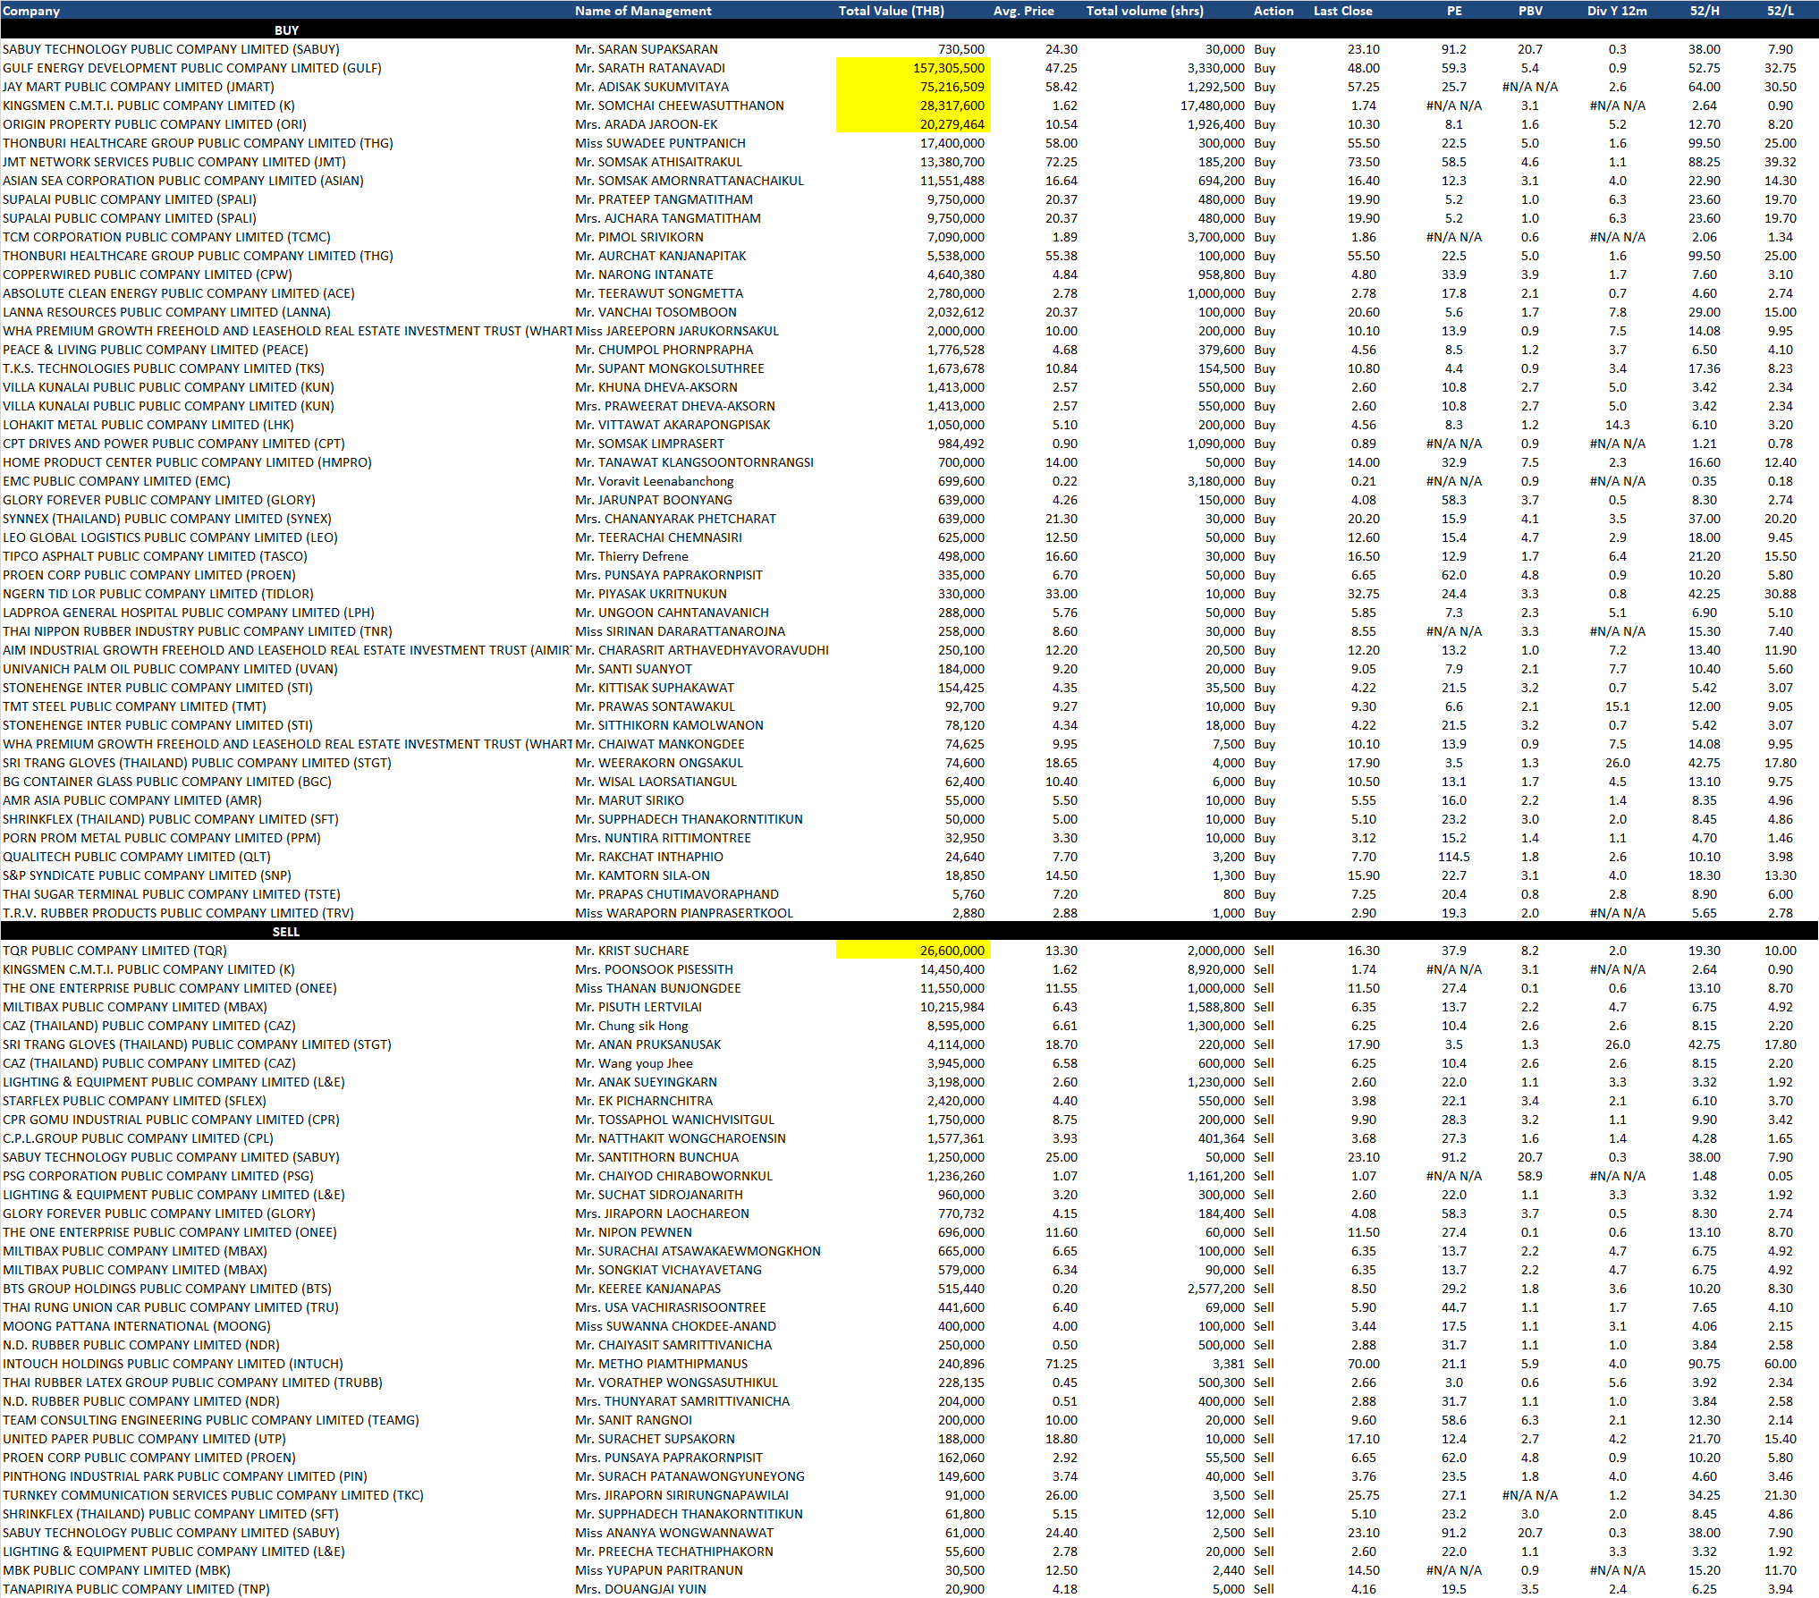Click the JMT NETWORK SERVICES company cell

coord(173,162)
